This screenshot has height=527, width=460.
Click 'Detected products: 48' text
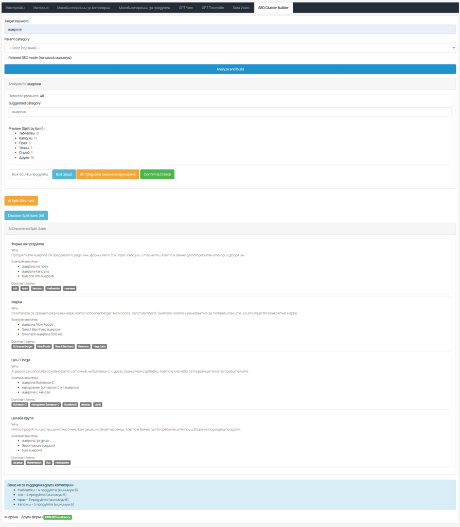(x=26, y=96)
